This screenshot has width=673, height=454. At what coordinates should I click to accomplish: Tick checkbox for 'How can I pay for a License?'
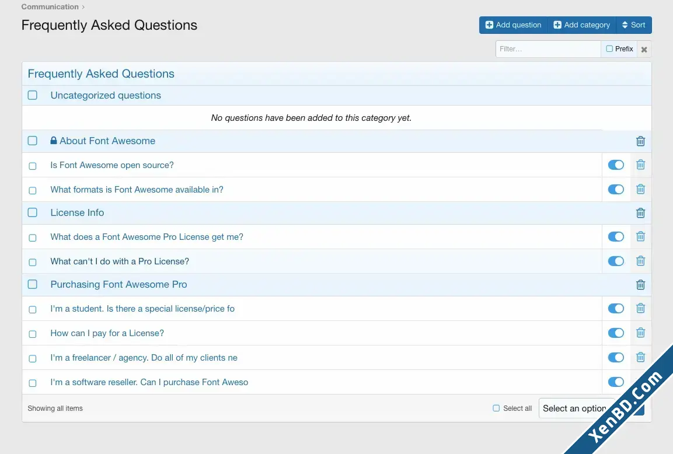tap(33, 334)
